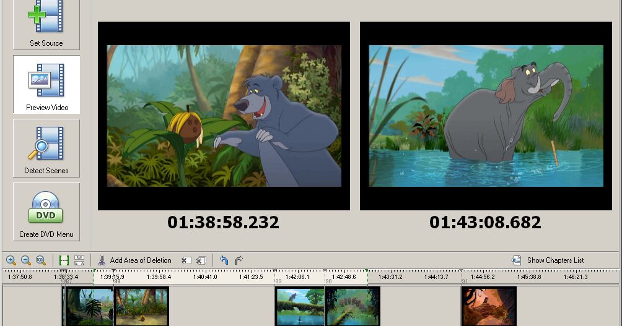Click scene marker 91 on the ruler
Image resolution: width=622 pixels, height=326 pixels.
coord(465,281)
